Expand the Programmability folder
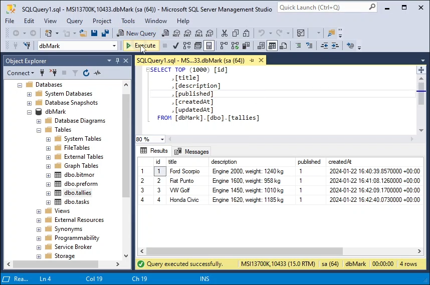 coord(39,239)
